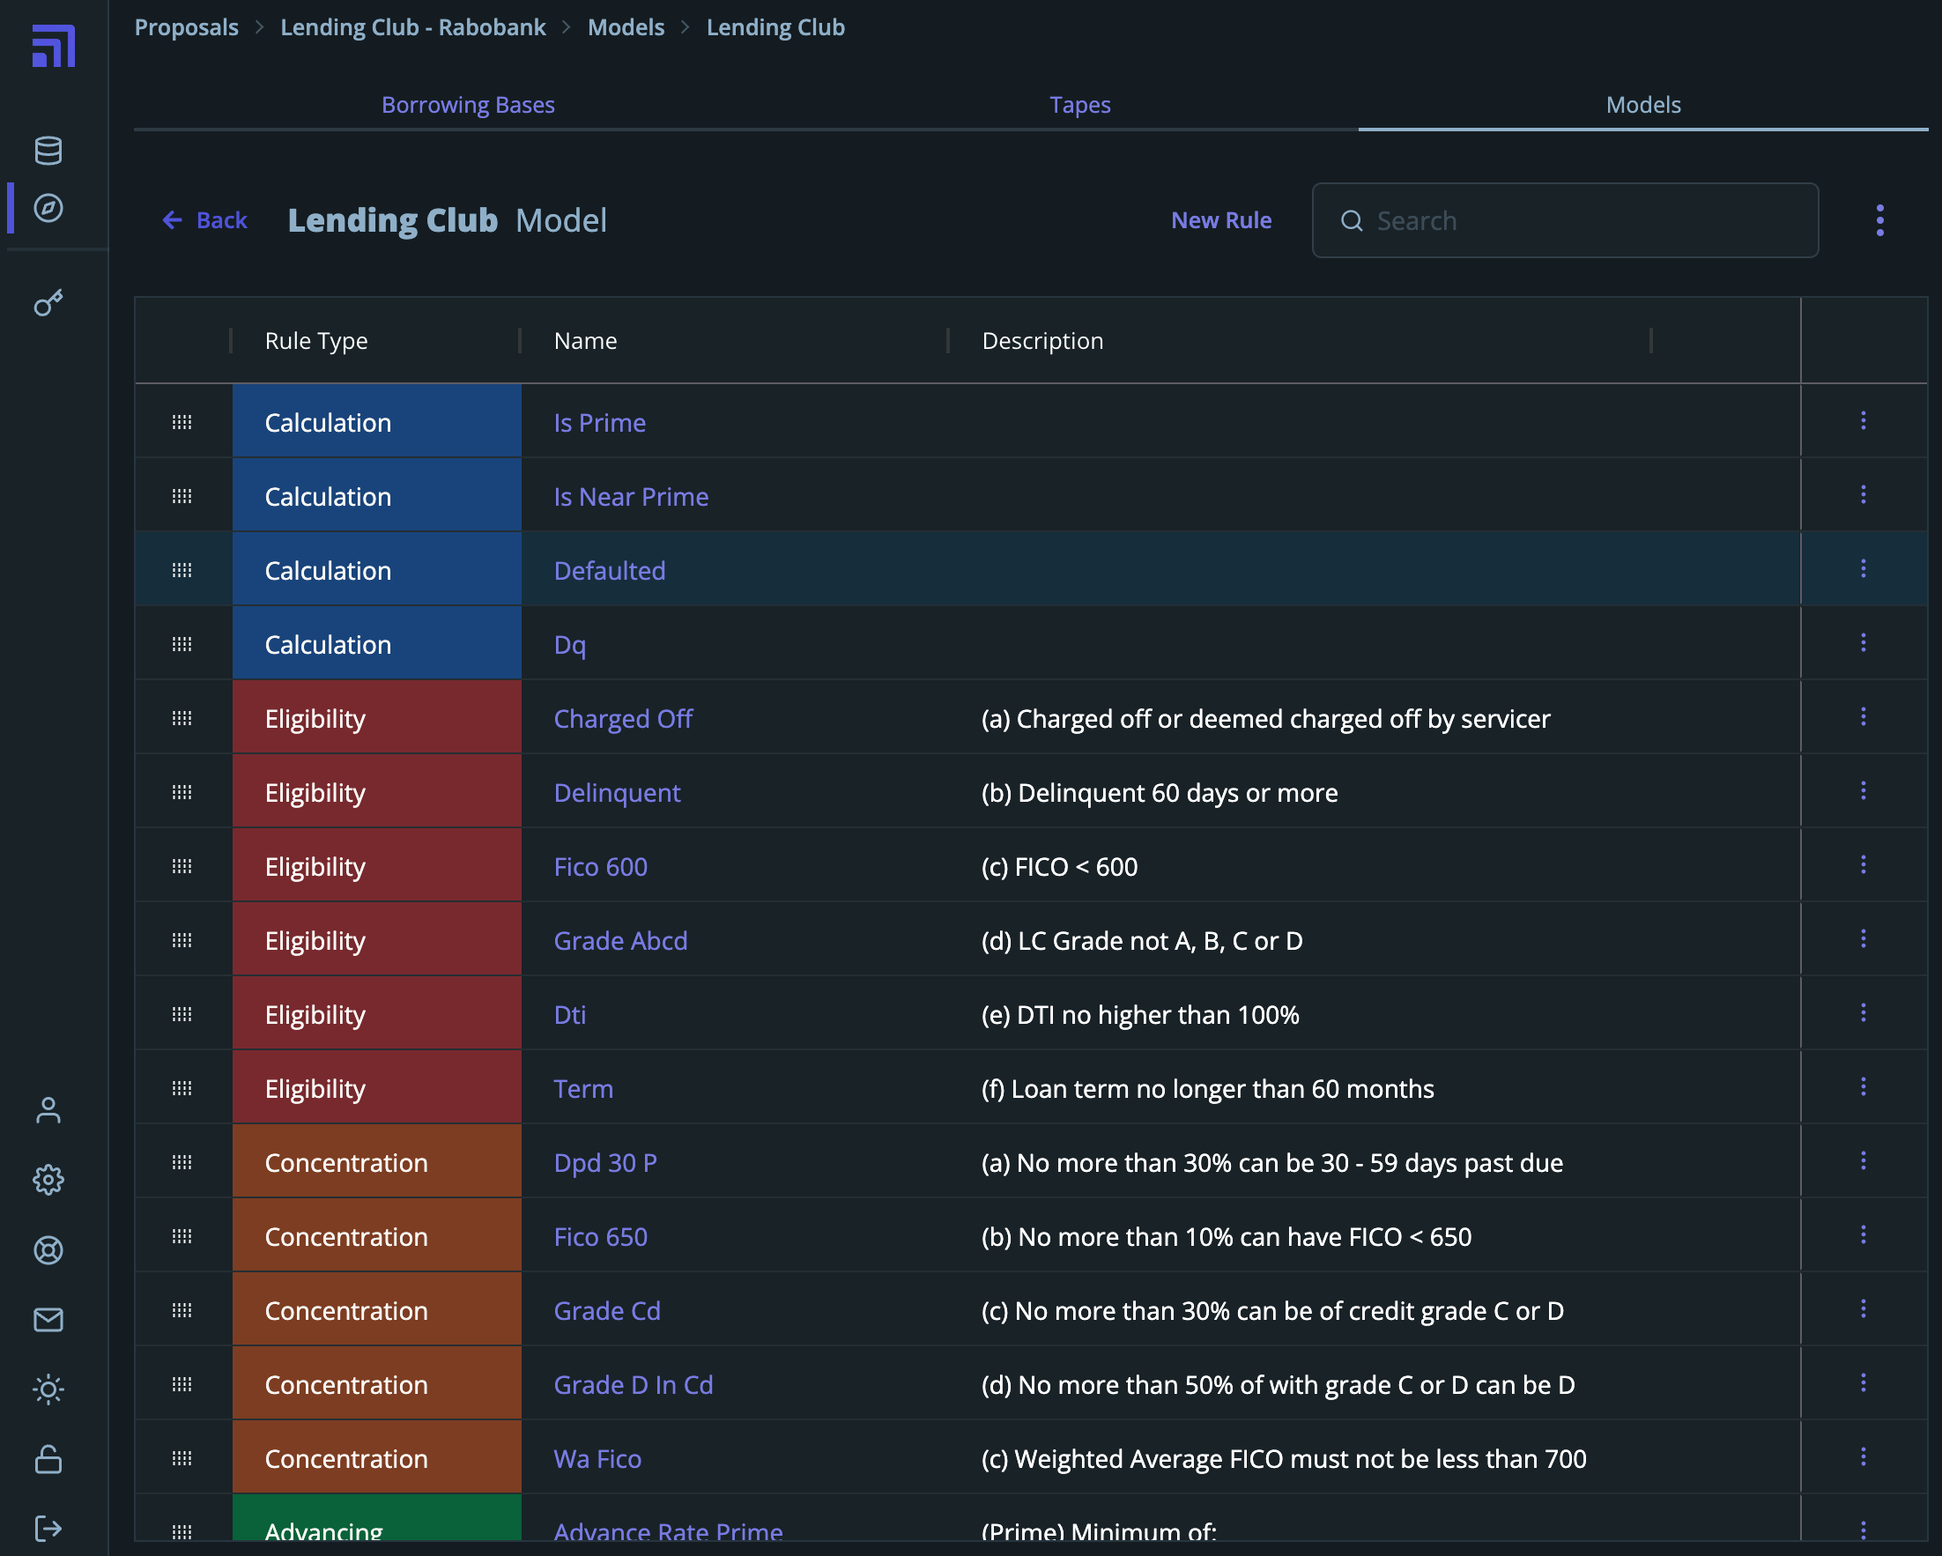Screen dimensions: 1942x1556
Task: Click the database icon in sidebar
Action: click(x=48, y=151)
